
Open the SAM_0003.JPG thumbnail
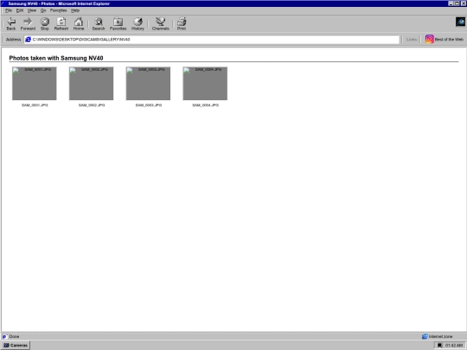(x=148, y=84)
